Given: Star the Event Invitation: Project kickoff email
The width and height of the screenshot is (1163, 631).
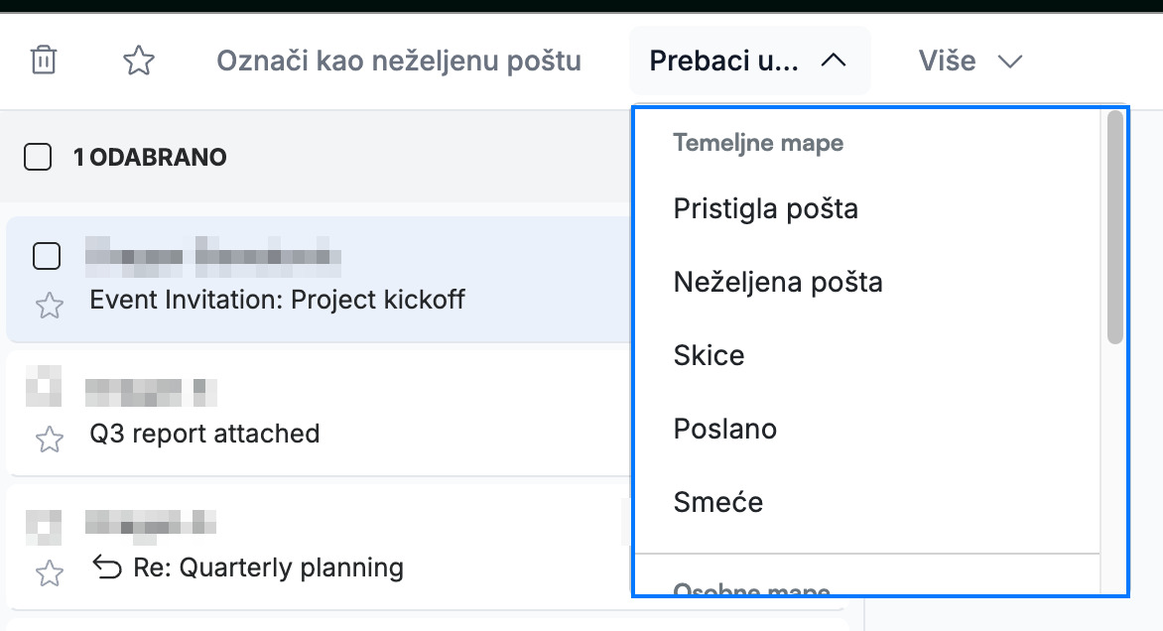Looking at the screenshot, I should pos(50,306).
